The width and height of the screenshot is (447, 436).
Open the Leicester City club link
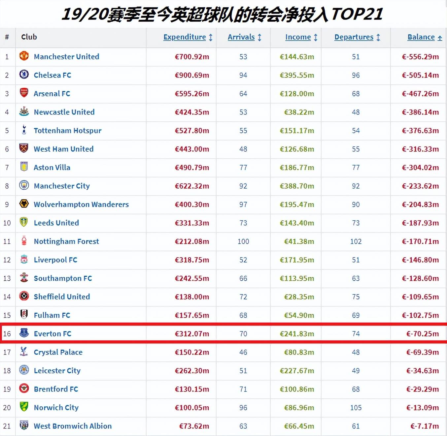pos(57,371)
